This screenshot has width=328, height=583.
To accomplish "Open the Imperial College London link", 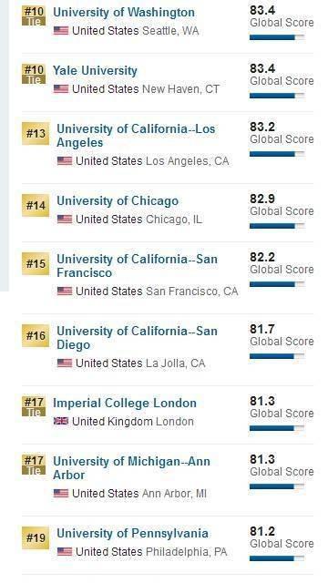I will coord(125,403).
